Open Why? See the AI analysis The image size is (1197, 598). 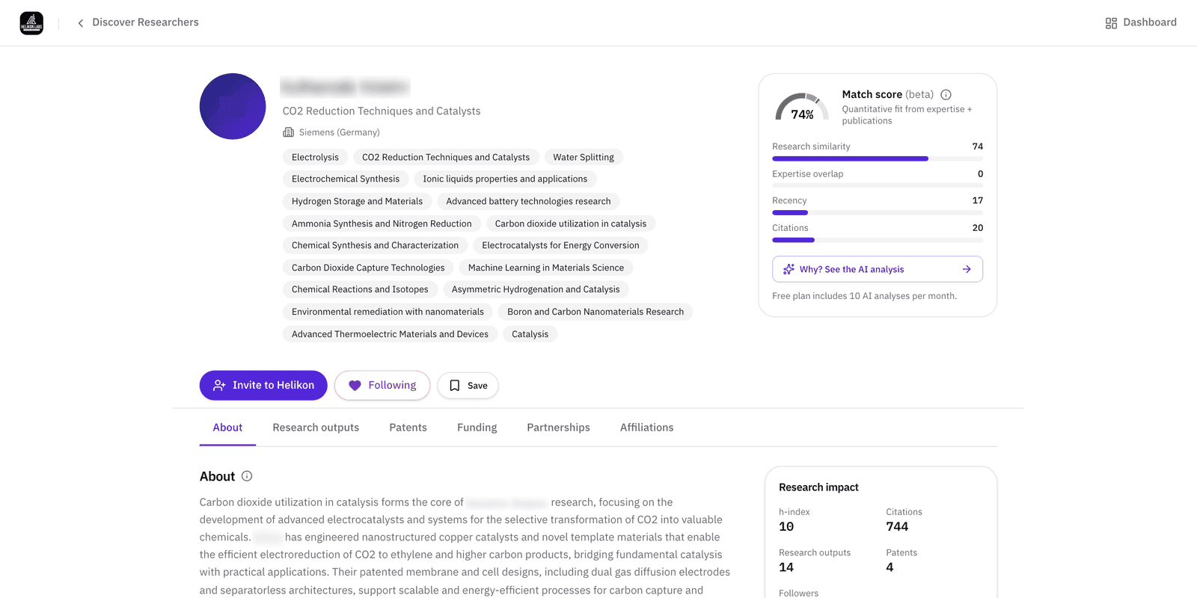(878, 269)
